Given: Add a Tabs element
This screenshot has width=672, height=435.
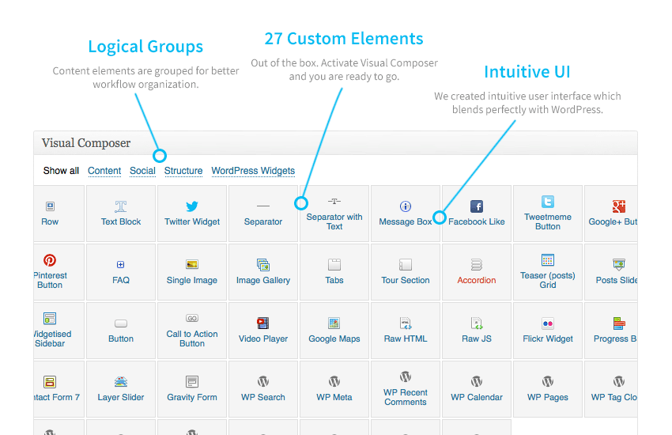Looking at the screenshot, I should [334, 272].
